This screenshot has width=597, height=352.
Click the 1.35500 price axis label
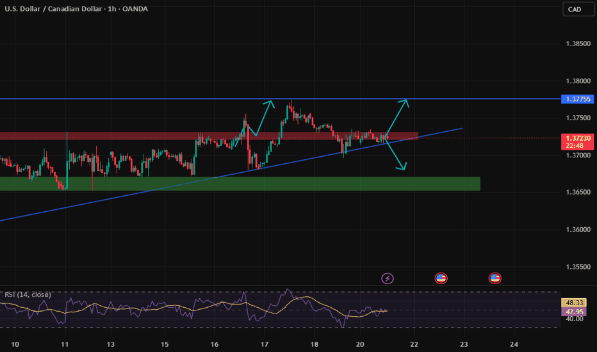(x=578, y=267)
